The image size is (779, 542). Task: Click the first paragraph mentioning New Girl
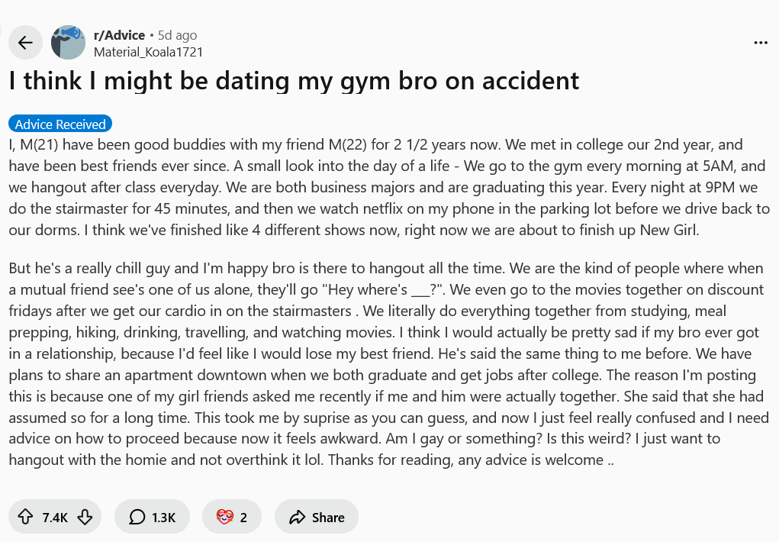pos(389,187)
